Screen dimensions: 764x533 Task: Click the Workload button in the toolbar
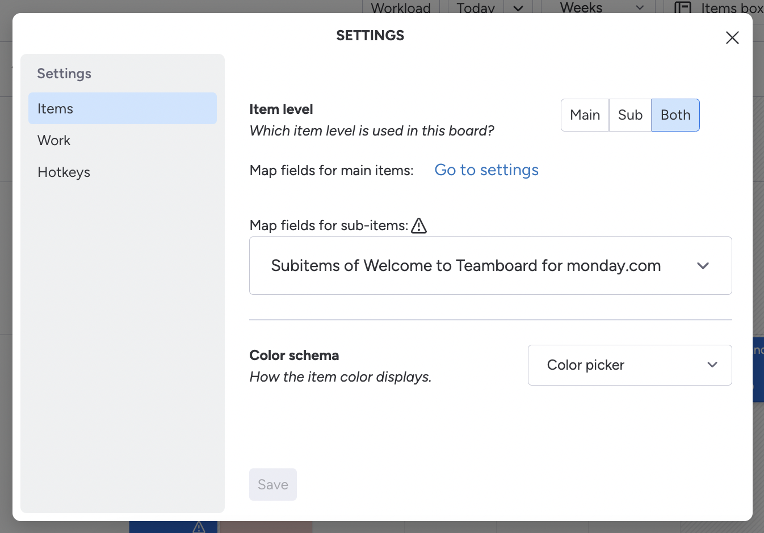(401, 8)
